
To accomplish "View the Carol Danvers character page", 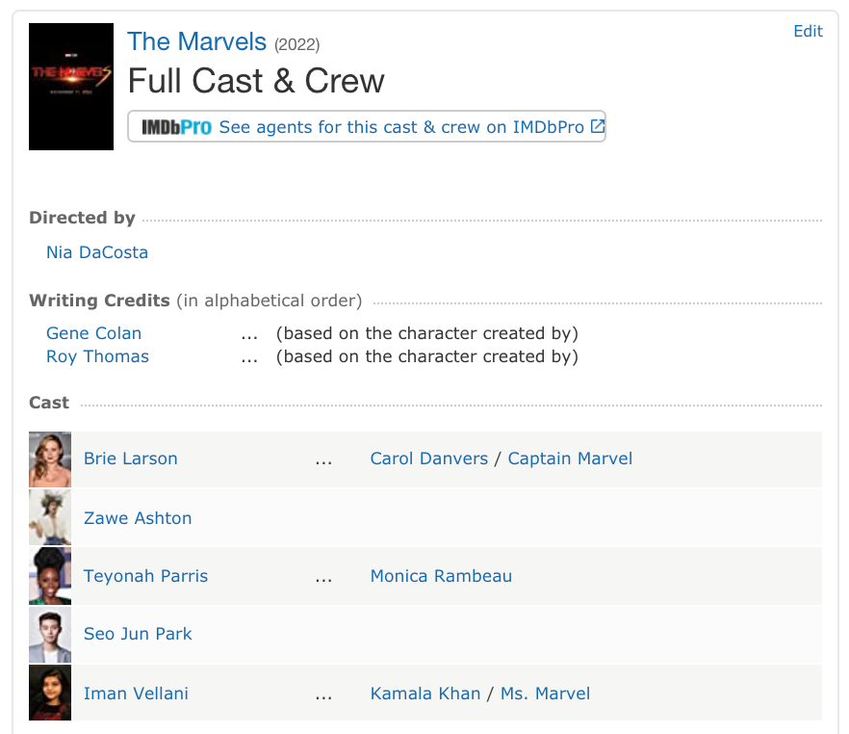I will [429, 459].
